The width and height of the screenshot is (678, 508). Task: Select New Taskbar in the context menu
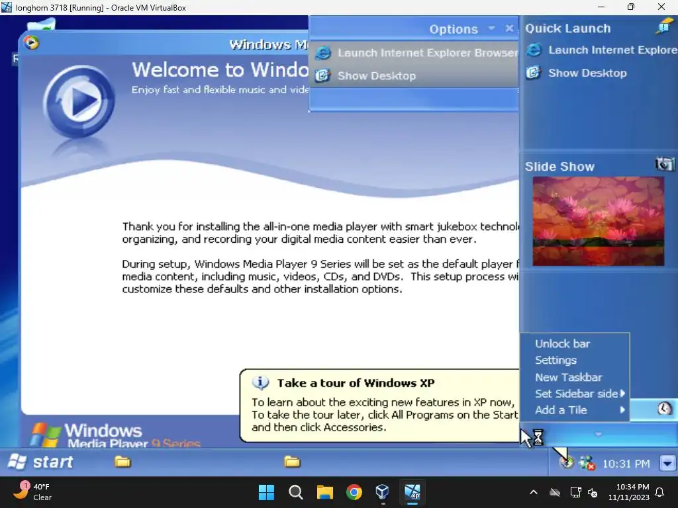point(569,377)
